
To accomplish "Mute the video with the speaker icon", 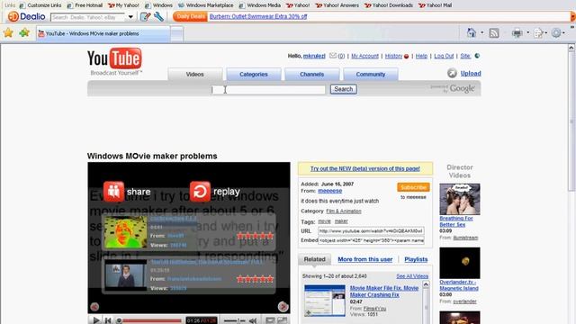I will click(x=253, y=320).
